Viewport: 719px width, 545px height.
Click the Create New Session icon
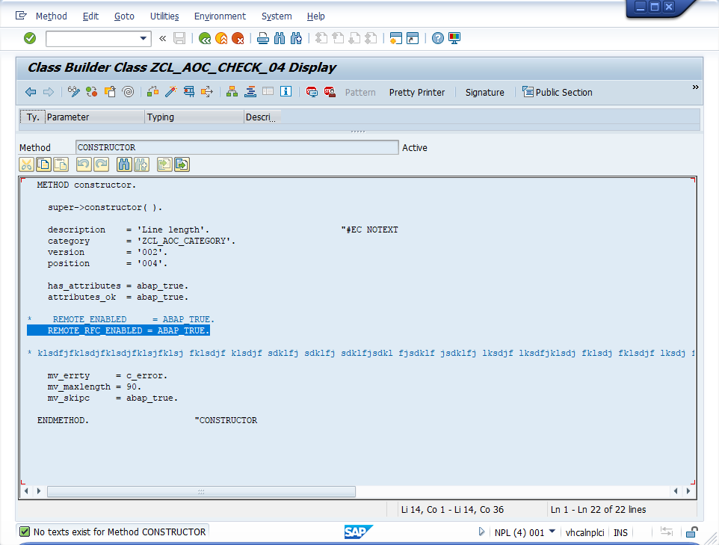(x=395, y=39)
